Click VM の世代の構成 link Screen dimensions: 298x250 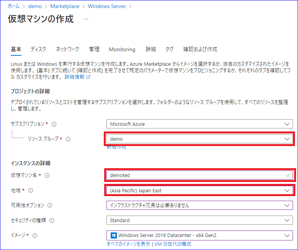[x=173, y=244]
